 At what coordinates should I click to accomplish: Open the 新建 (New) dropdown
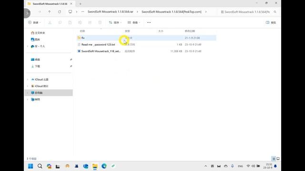(x=34, y=22)
